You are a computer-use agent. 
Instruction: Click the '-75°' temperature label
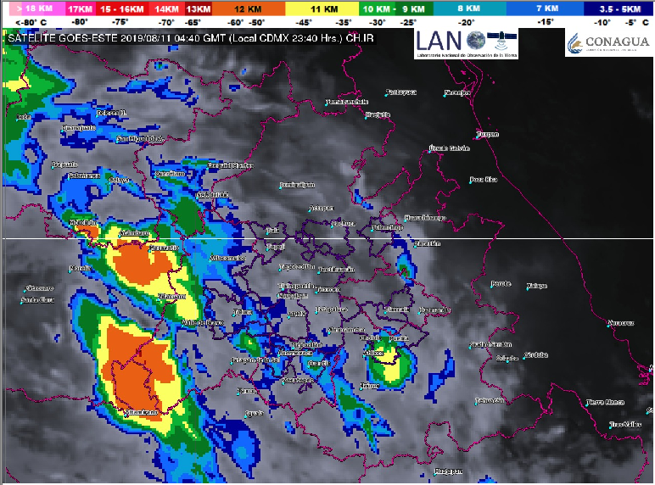[120, 22]
